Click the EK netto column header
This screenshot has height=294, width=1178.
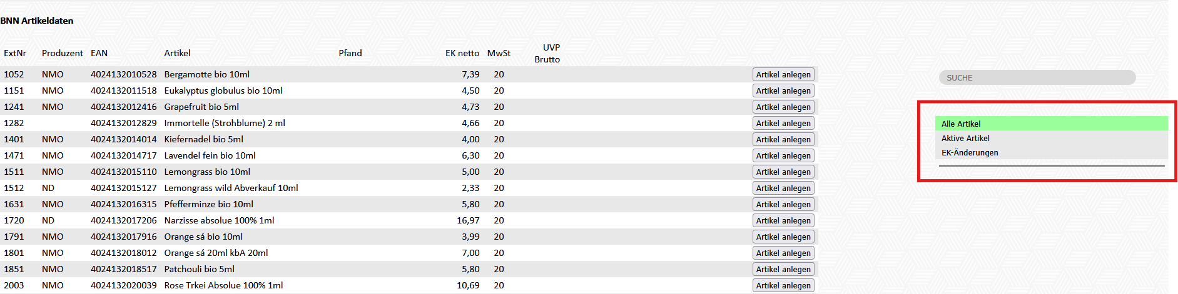coord(462,53)
